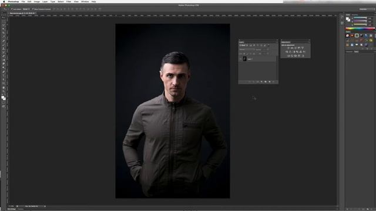Screen dimensions: 376x211
Task: Toggle Auto-Select checkbox in options bar
Action: [x=12, y=9]
